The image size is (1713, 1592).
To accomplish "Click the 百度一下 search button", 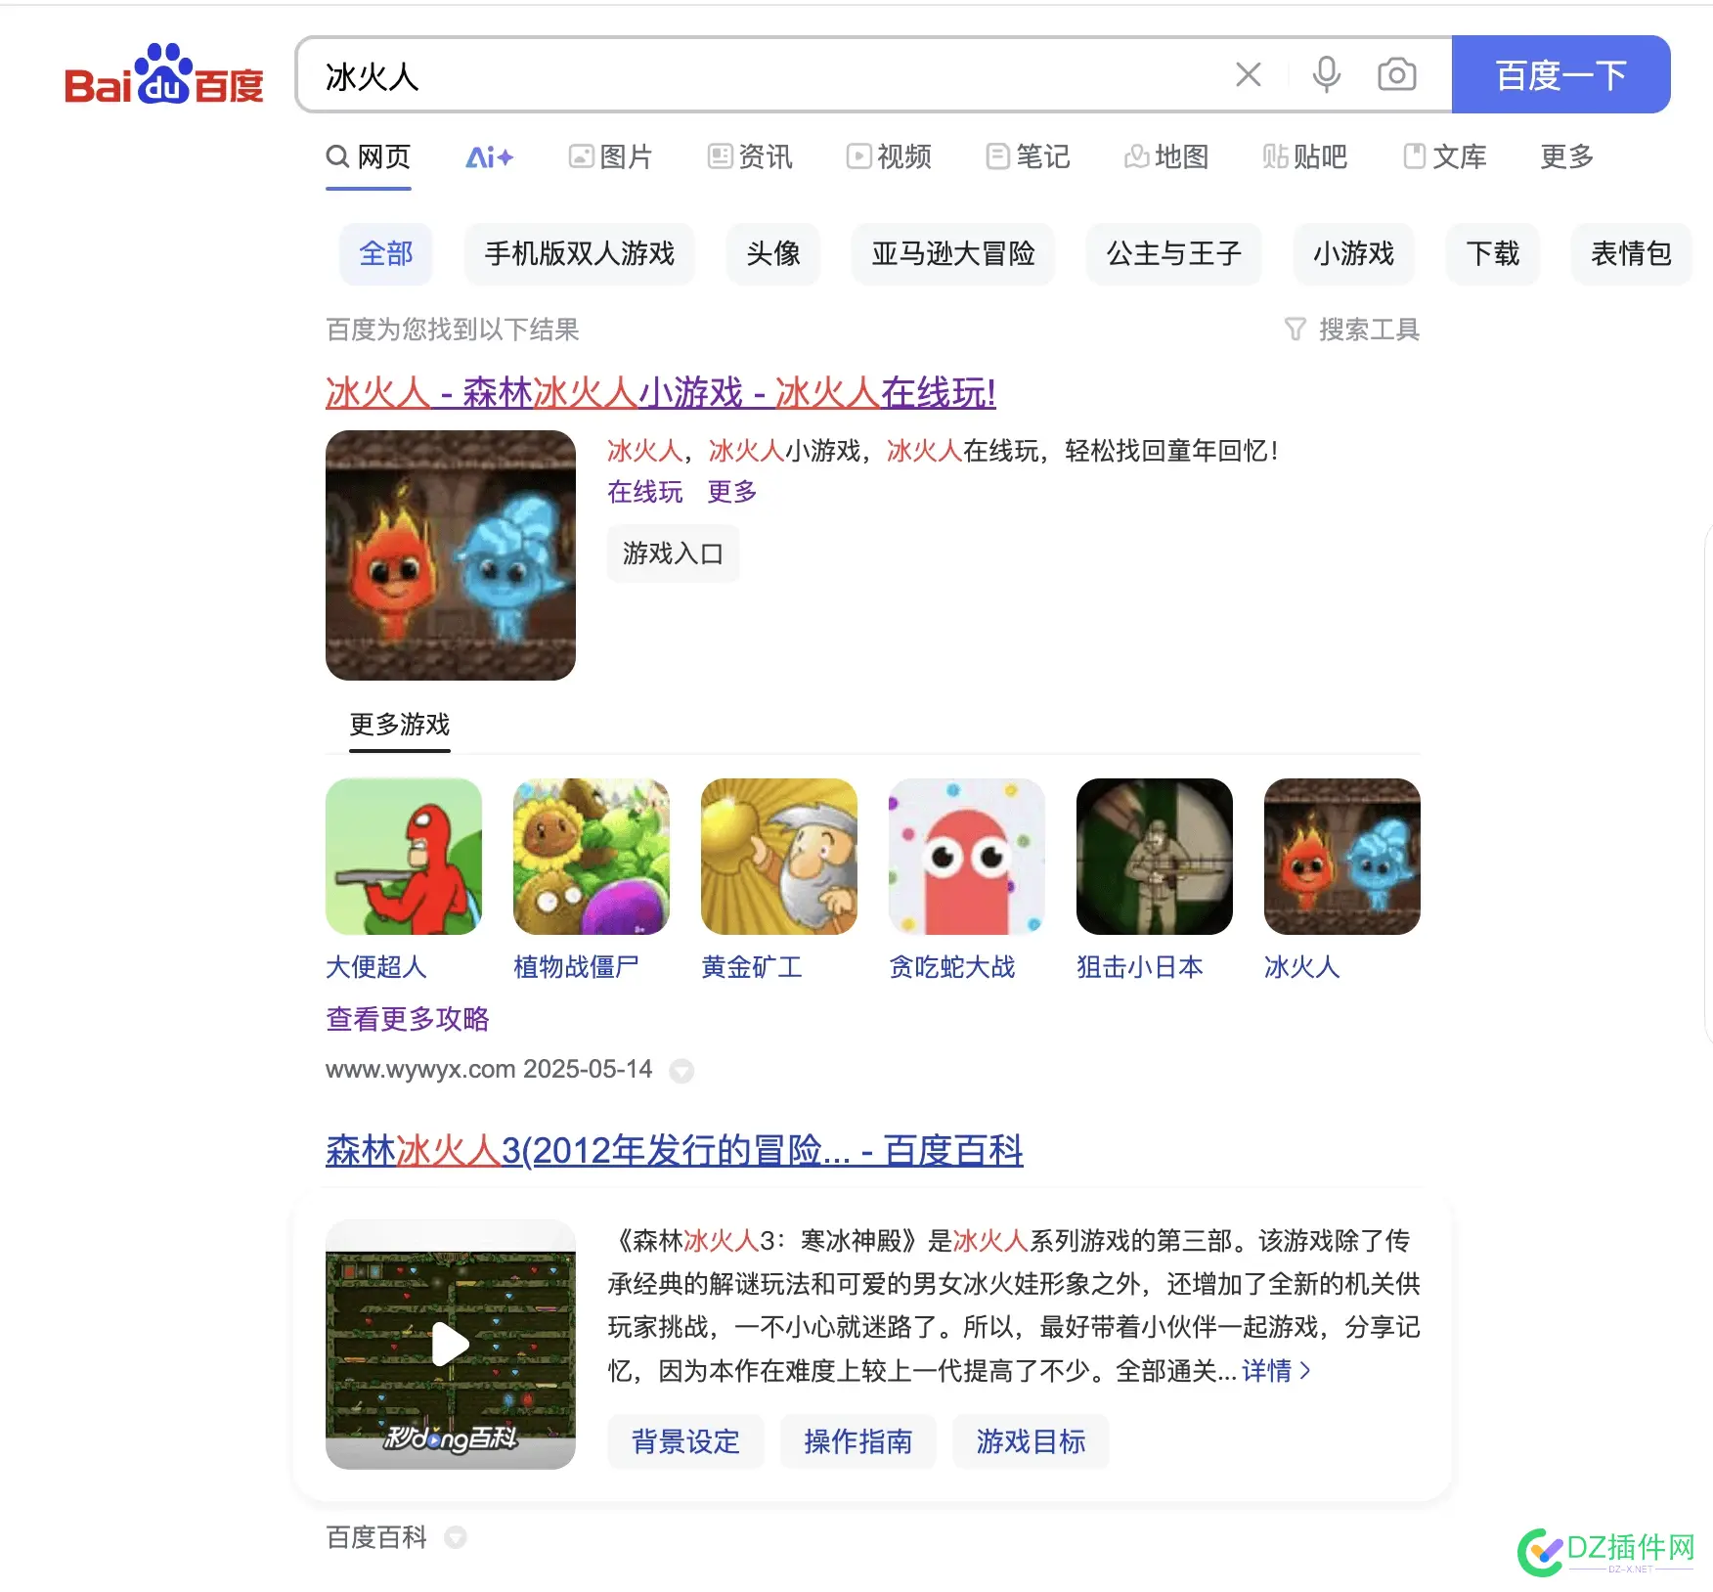I will (x=1559, y=74).
